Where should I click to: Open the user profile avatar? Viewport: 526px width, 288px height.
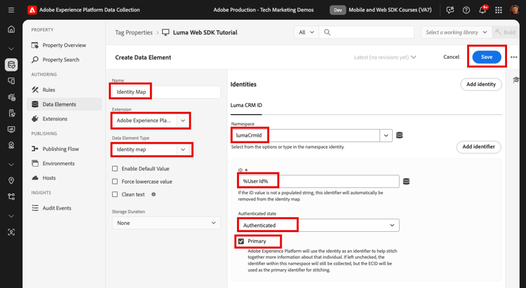515,10
